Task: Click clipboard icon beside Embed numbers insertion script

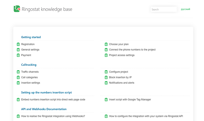Action: click(18, 100)
